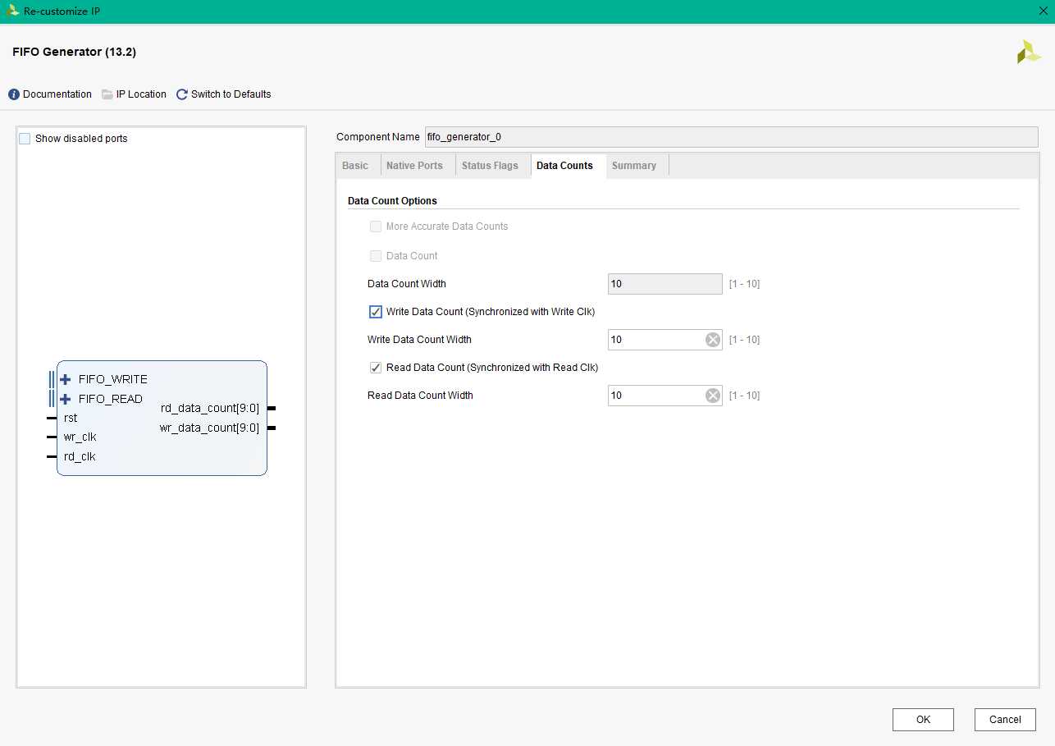Select the wr_clk port in symbol
This screenshot has height=746, width=1055.
point(80,437)
